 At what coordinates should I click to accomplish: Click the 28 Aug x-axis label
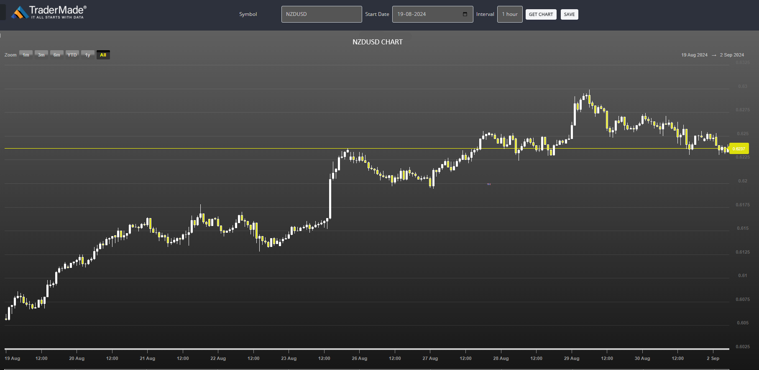tap(501, 358)
